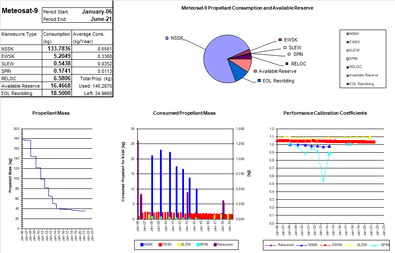Select the January-06 period start value
395x253 pixels.
[x=97, y=12]
